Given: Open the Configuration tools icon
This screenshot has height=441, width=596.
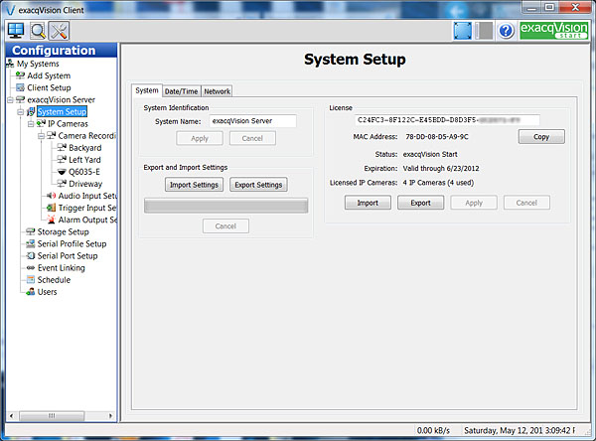Looking at the screenshot, I should tap(59, 31).
